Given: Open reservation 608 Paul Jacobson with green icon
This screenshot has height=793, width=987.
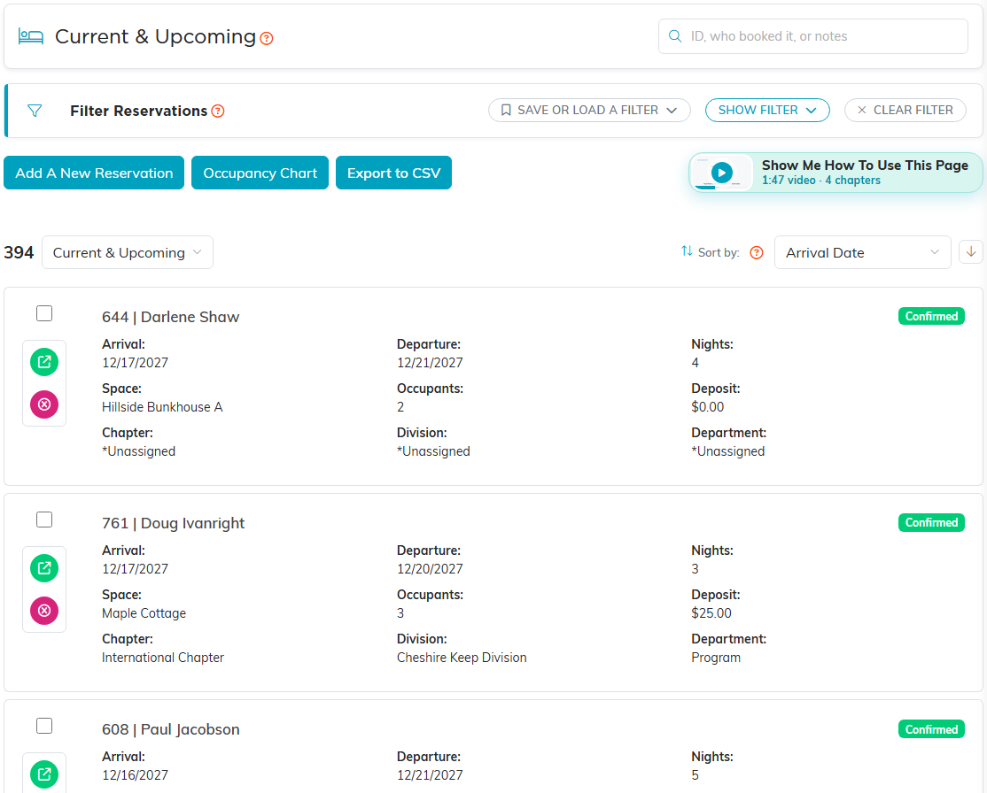Looking at the screenshot, I should coord(44,774).
